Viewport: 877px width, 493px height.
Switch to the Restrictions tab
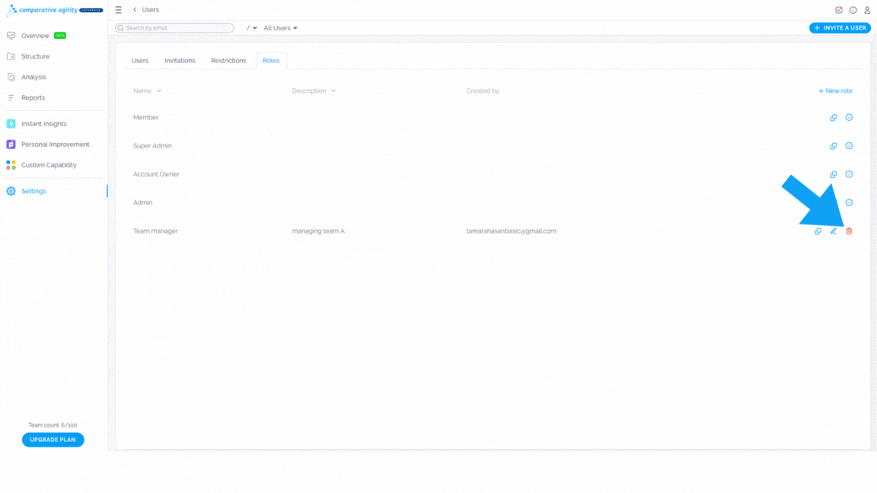click(228, 60)
